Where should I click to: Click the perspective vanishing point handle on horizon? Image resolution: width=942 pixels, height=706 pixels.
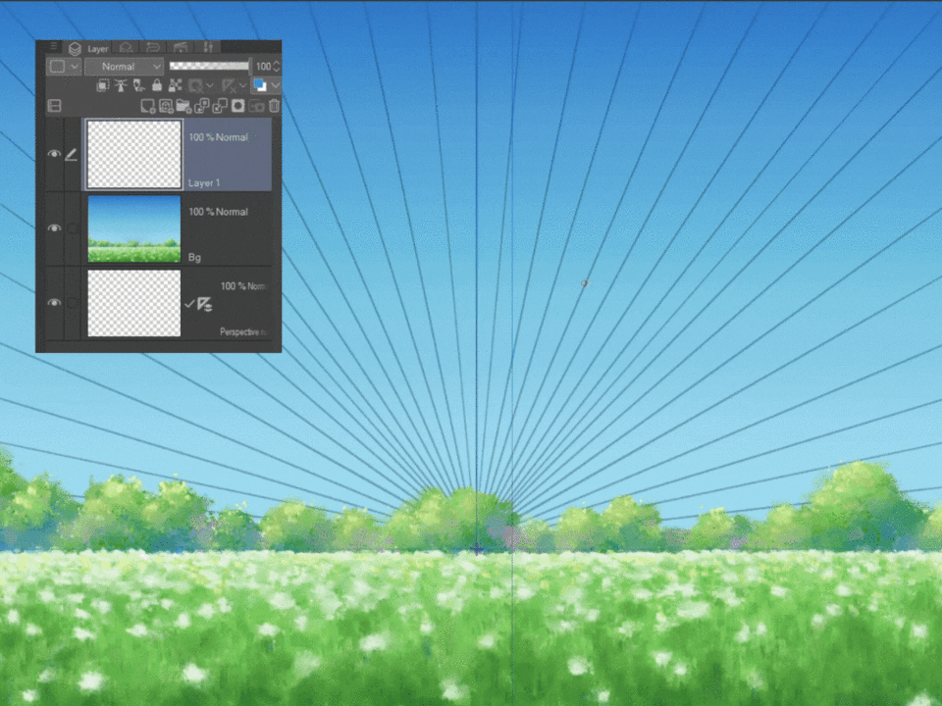(x=477, y=549)
